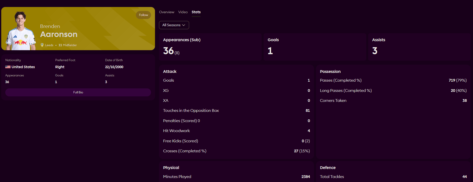The image size is (473, 182).
Task: Click the Follow button on player card
Action: (x=143, y=15)
